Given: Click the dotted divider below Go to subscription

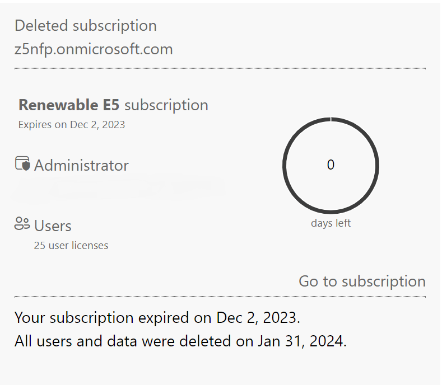Looking at the screenshot, I should tap(220, 297).
